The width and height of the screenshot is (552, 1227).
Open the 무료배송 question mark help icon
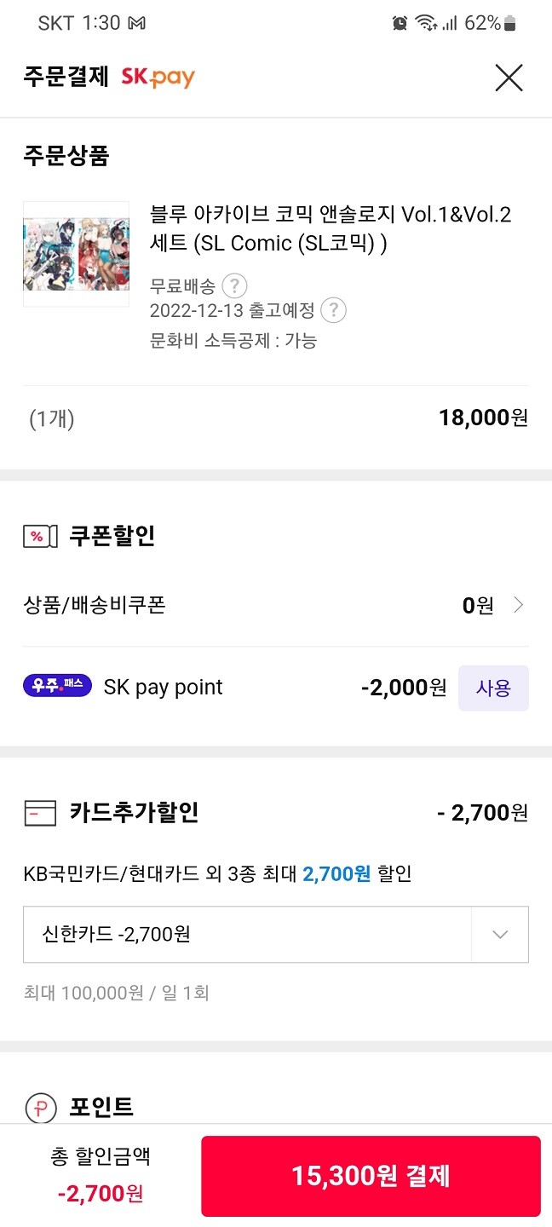click(x=234, y=286)
